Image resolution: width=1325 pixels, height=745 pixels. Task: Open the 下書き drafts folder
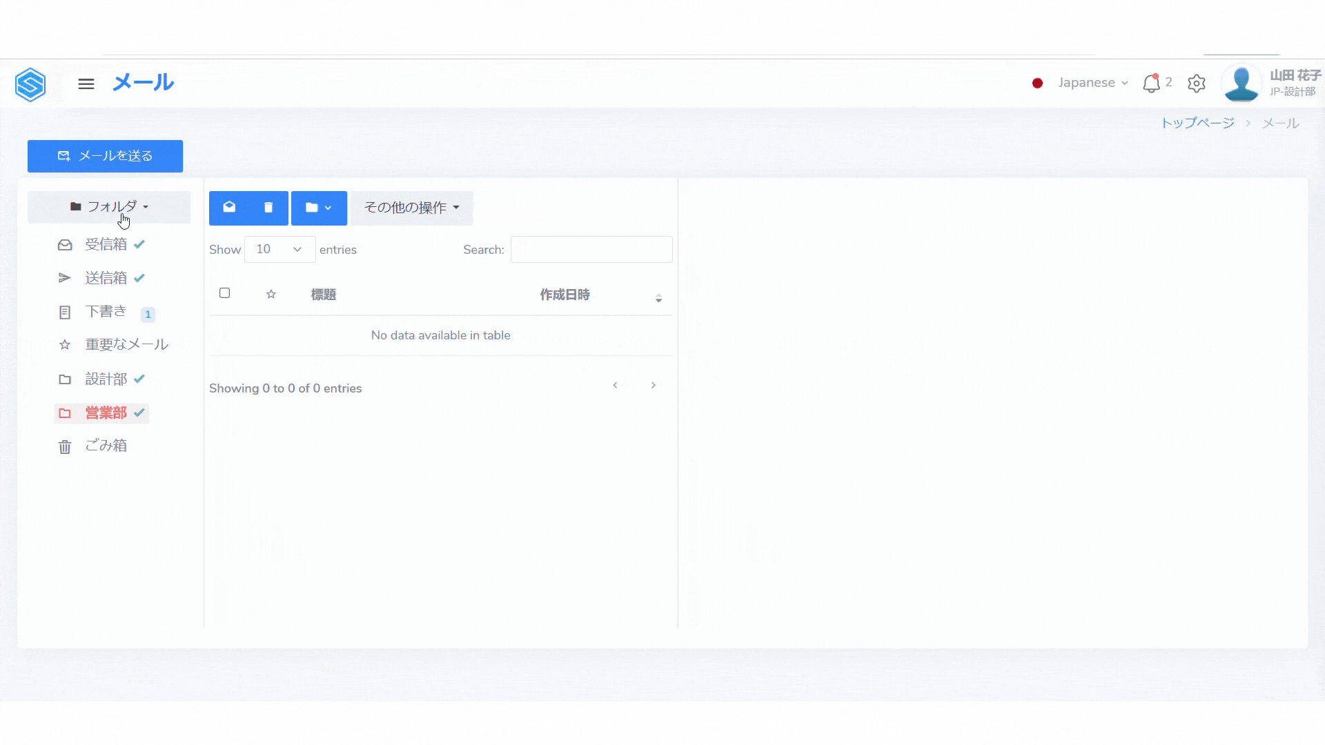106,312
